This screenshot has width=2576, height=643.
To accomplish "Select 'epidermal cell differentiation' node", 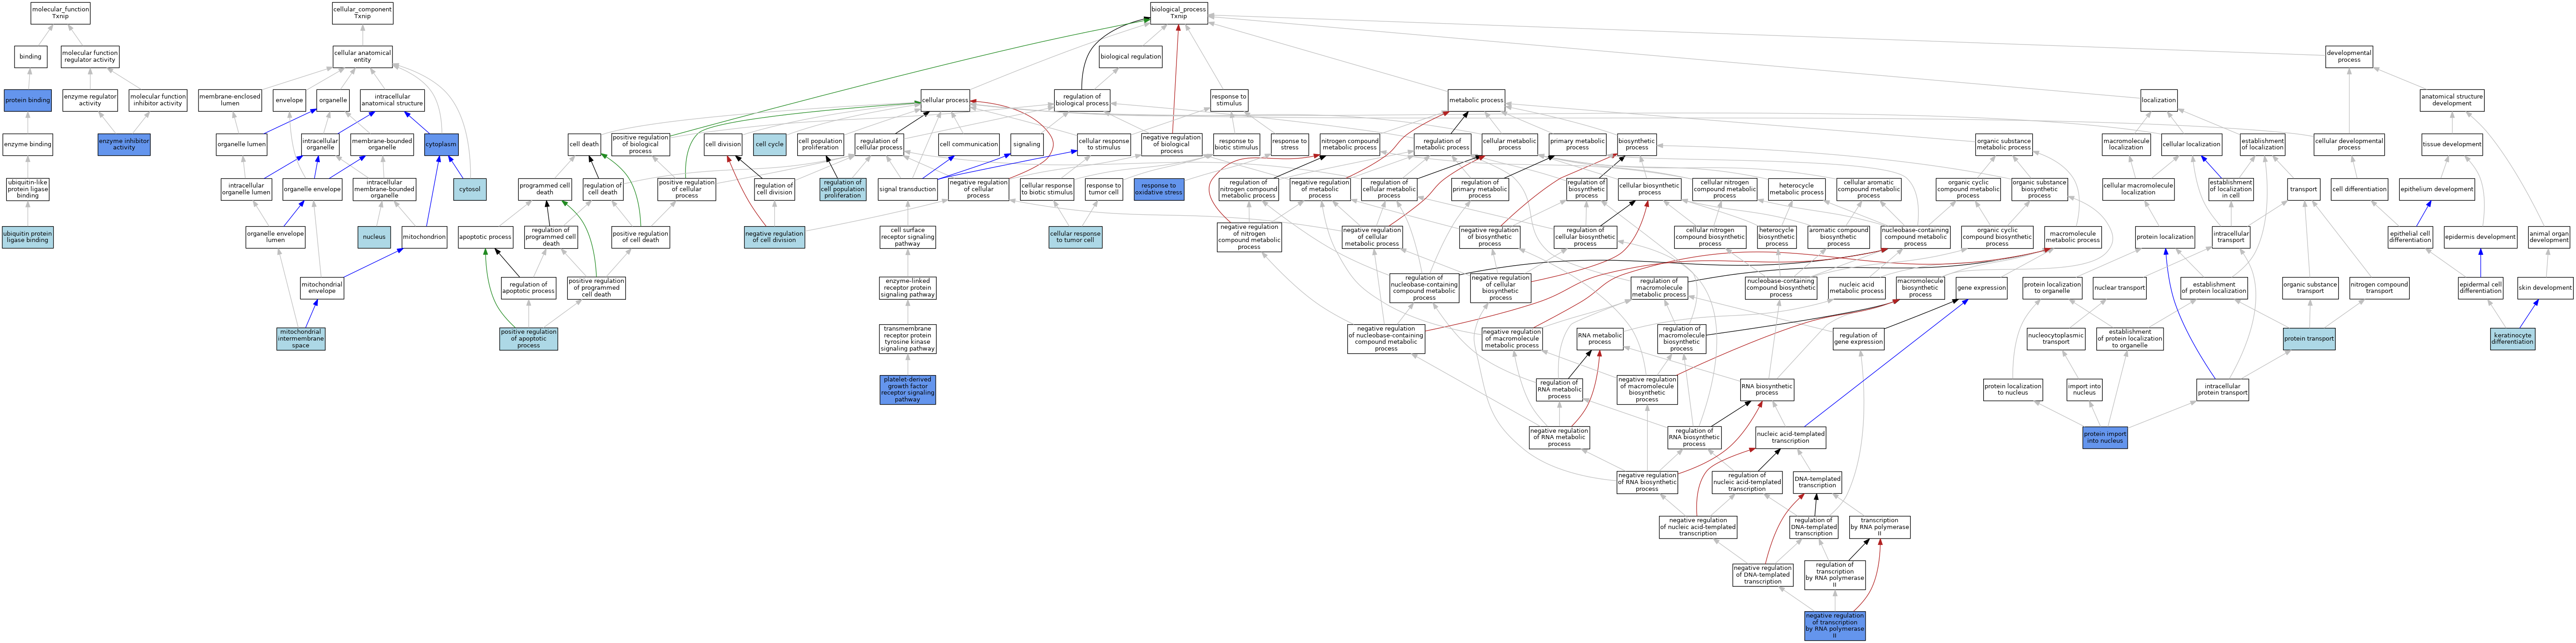I will tap(2480, 288).
